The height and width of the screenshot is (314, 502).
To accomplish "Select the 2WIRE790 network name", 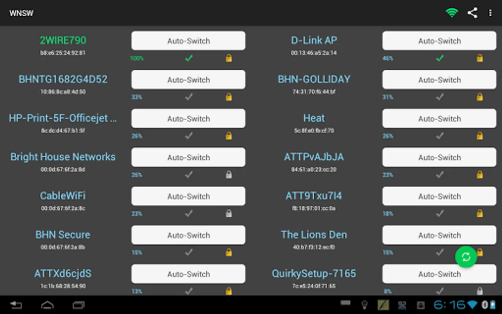I will pyautogui.click(x=63, y=40).
